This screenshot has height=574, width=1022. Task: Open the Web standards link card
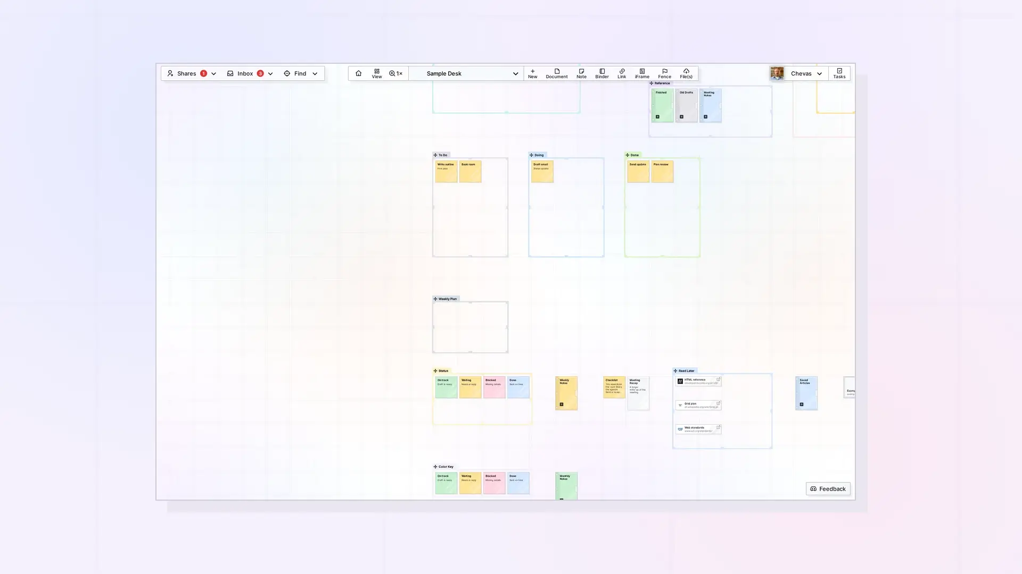(x=698, y=429)
